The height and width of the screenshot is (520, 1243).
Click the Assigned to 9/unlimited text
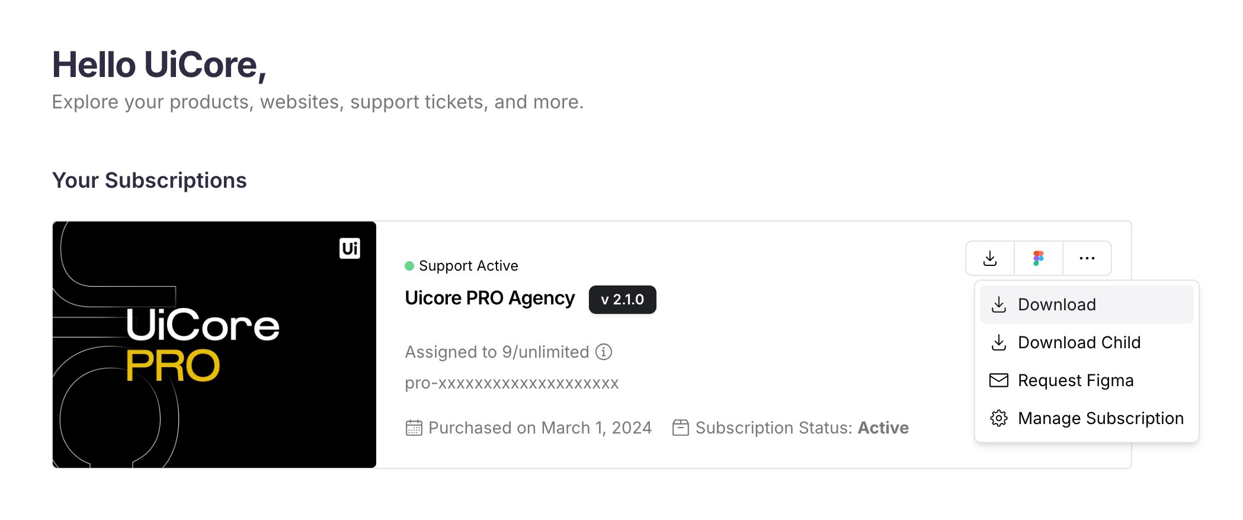pyautogui.click(x=497, y=352)
